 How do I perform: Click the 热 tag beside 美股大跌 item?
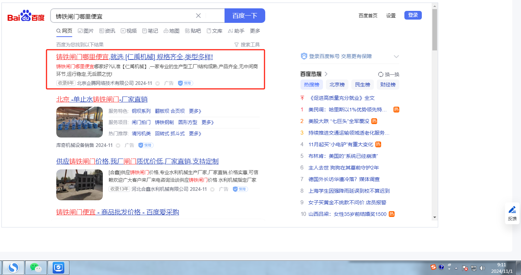click(x=374, y=121)
